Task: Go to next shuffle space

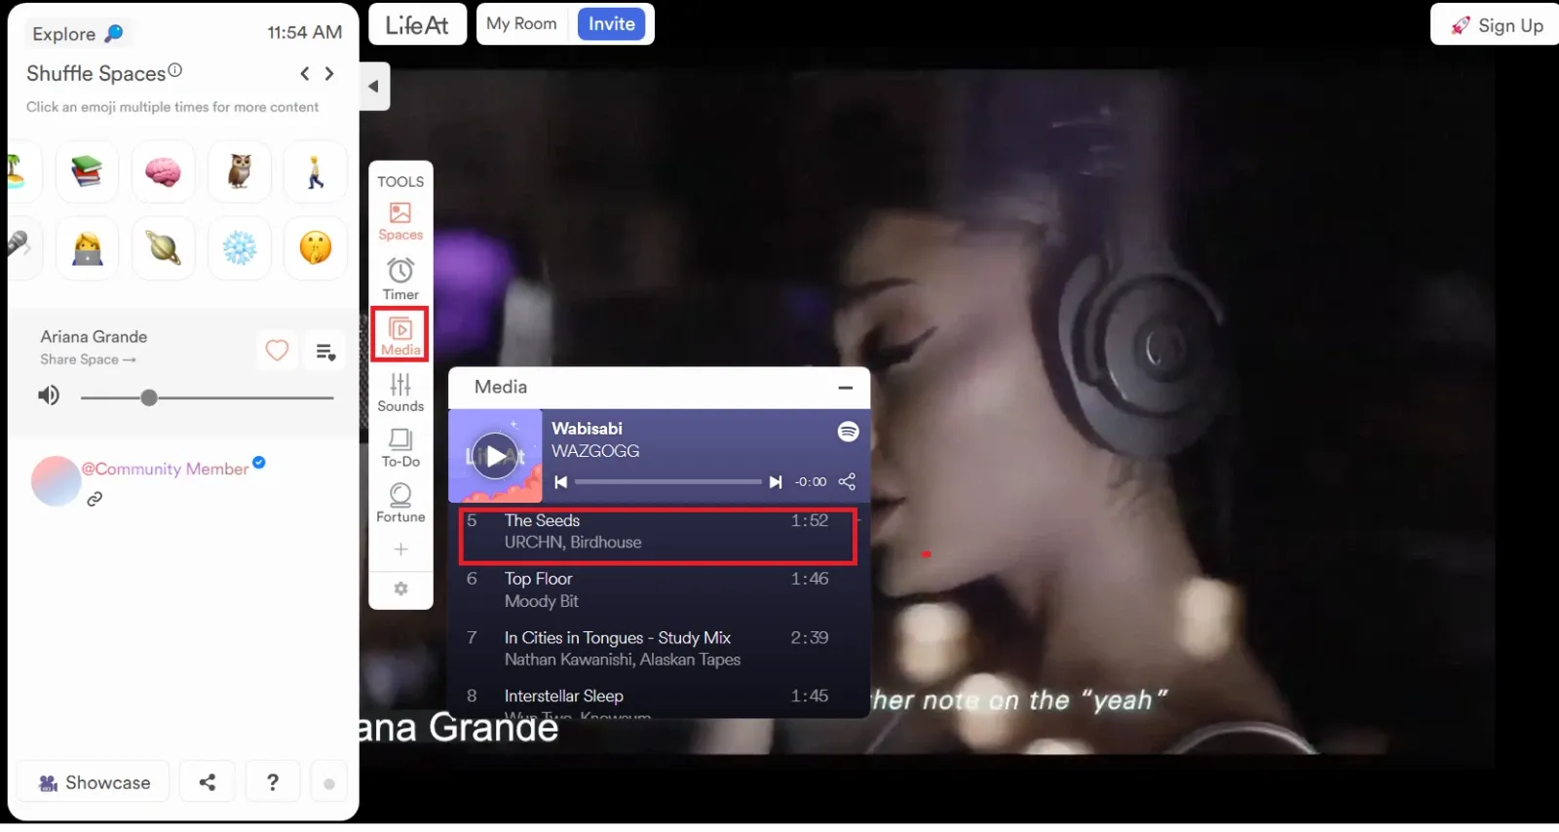Action: pyautogui.click(x=329, y=74)
